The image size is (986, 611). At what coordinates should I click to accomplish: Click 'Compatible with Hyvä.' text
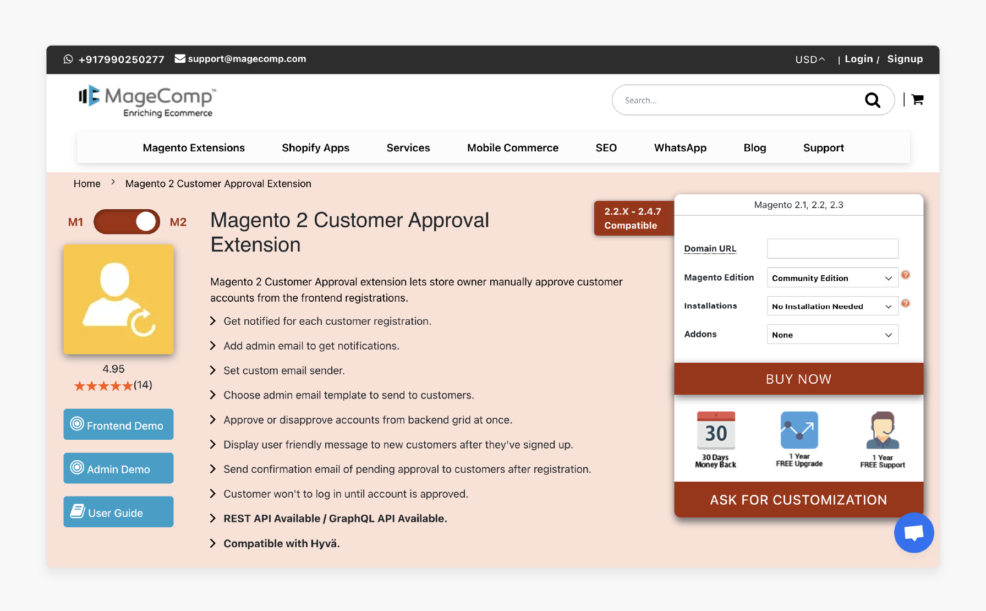[x=282, y=543]
